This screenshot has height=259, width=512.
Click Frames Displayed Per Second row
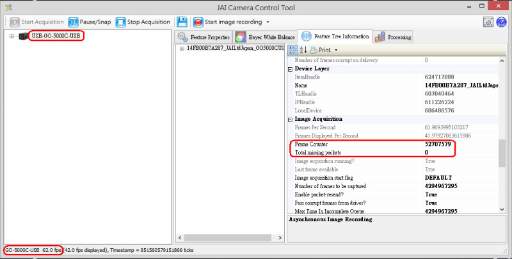point(396,136)
